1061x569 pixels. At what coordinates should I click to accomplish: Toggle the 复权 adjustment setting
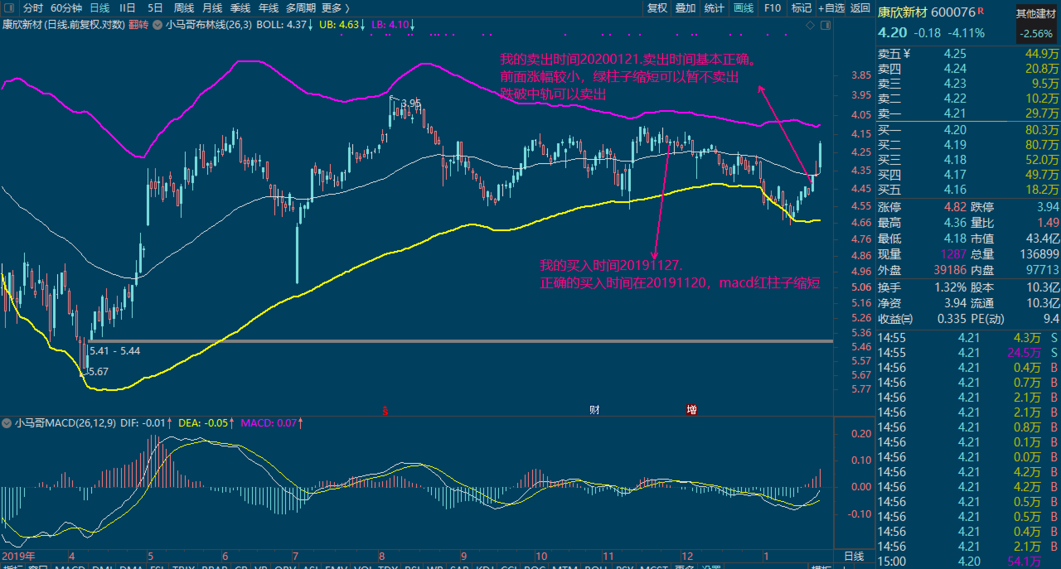pyautogui.click(x=657, y=8)
